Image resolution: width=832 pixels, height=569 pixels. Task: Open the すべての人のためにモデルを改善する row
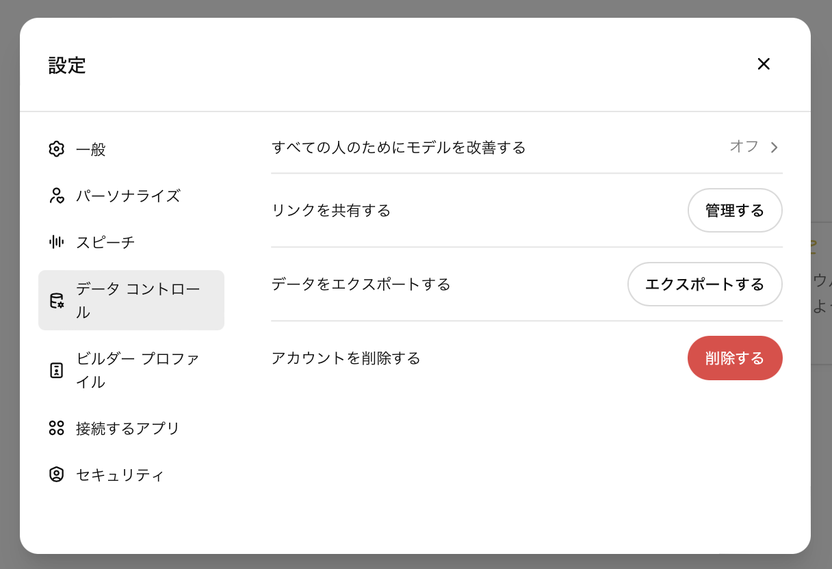[398, 147]
